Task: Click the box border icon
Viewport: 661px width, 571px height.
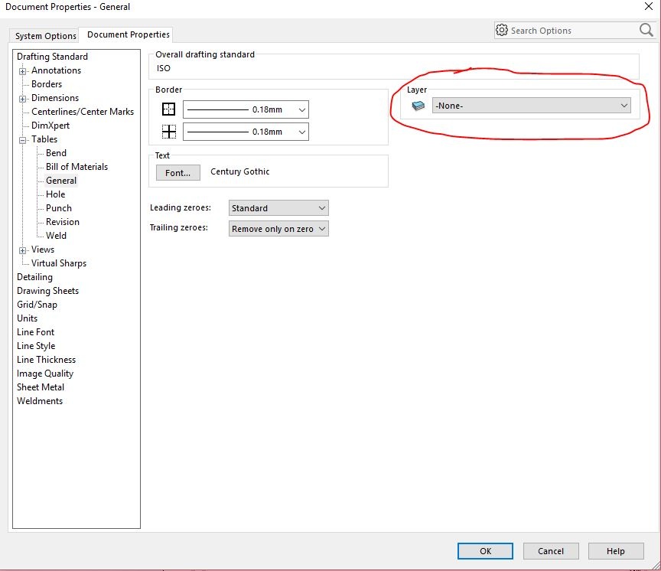Action: pos(168,109)
